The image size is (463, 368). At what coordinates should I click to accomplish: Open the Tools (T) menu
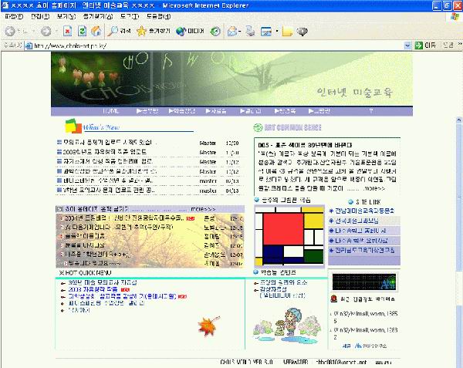(130, 16)
